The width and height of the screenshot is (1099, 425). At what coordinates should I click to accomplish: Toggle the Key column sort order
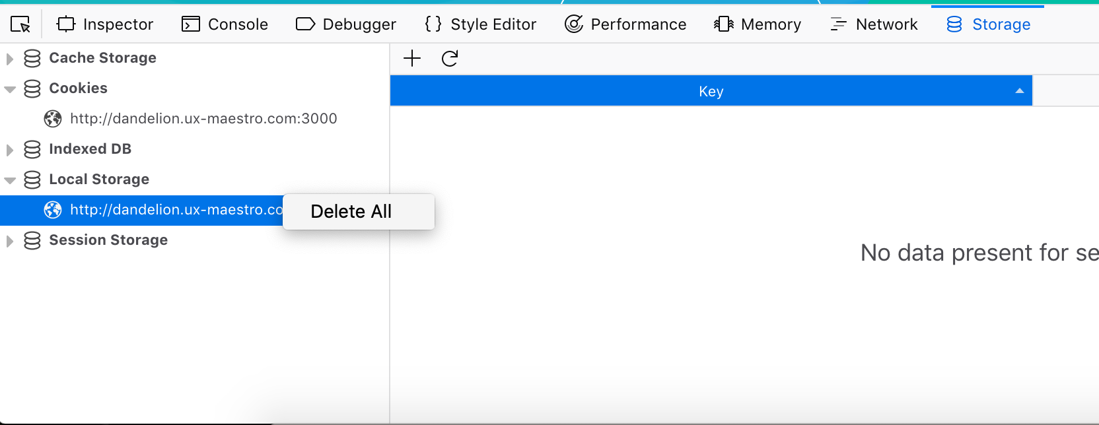click(x=711, y=91)
